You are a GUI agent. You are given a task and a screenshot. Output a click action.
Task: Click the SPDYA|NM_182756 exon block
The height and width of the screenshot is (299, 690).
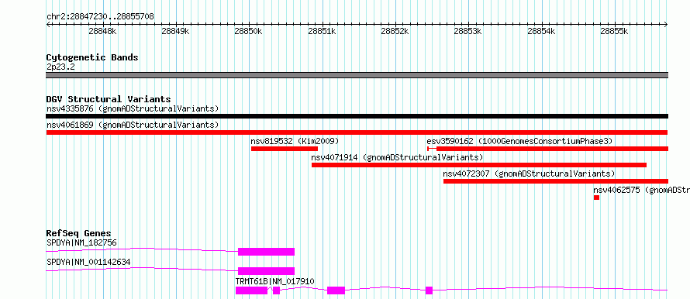pyautogui.click(x=266, y=252)
